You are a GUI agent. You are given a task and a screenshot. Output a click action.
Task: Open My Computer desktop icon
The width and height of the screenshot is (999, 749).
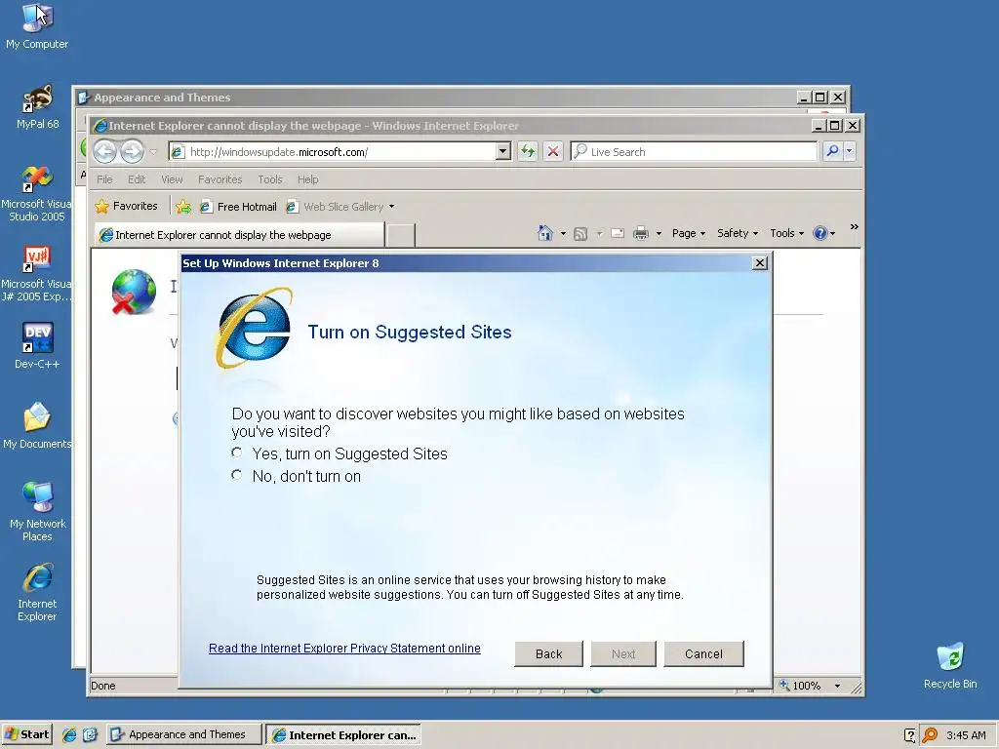(37, 26)
